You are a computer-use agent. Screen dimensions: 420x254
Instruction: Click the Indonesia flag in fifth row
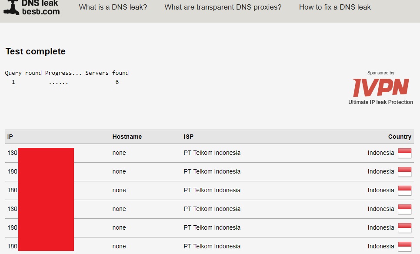coord(404,228)
